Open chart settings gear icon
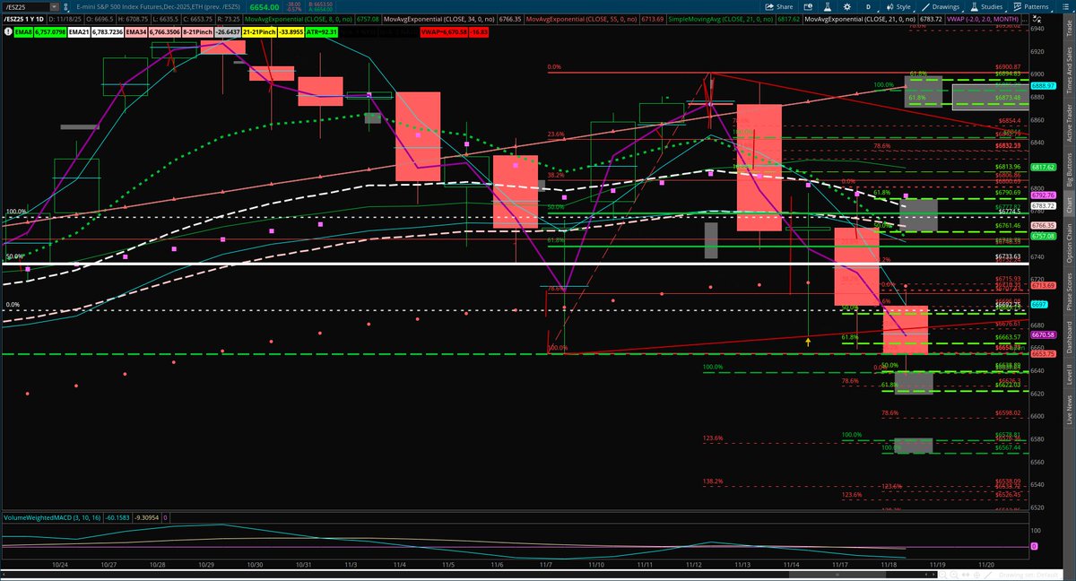 847,7
